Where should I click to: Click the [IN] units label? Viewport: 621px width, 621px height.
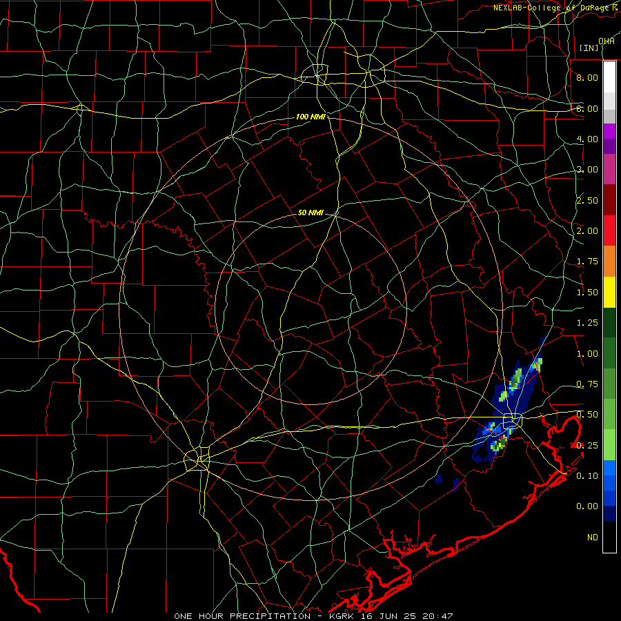[589, 48]
